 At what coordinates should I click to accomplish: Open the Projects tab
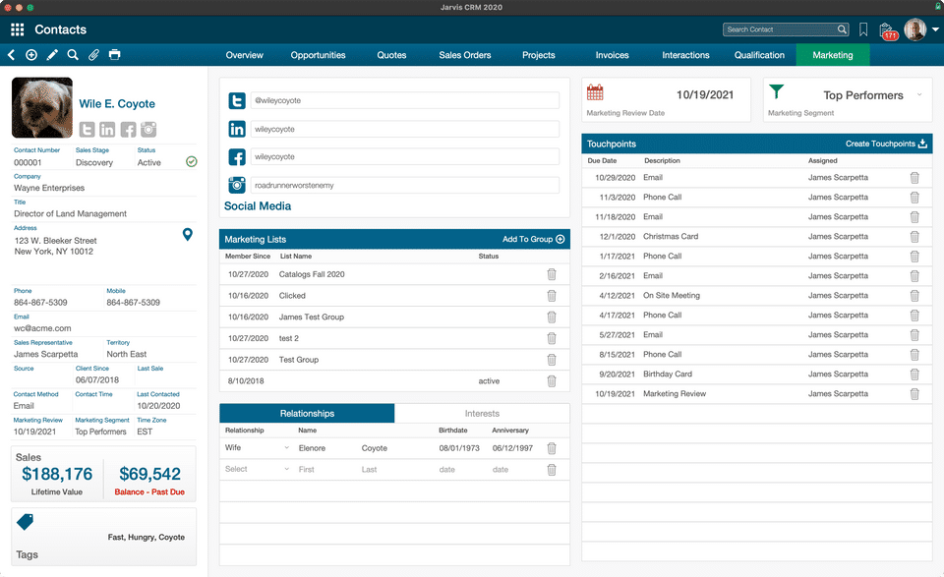(538, 55)
